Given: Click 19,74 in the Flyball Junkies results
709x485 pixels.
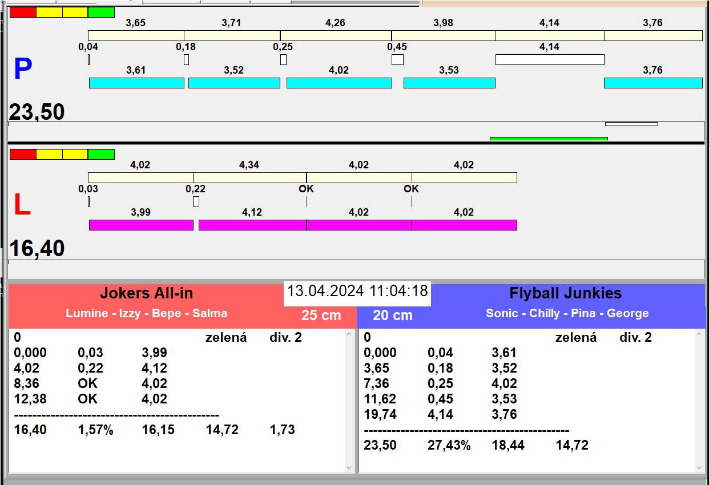Looking at the screenshot, I should coord(380,414).
